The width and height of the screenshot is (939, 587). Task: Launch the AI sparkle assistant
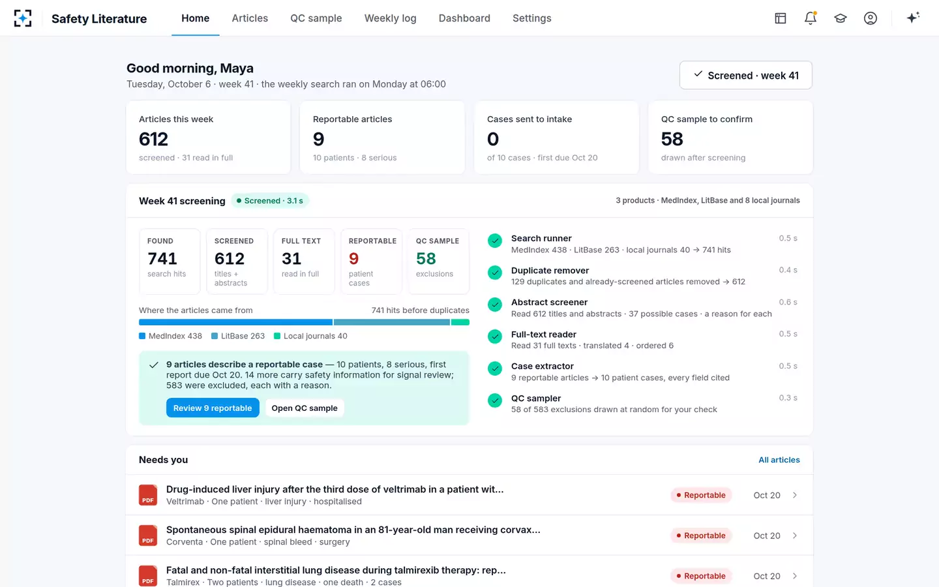913,18
